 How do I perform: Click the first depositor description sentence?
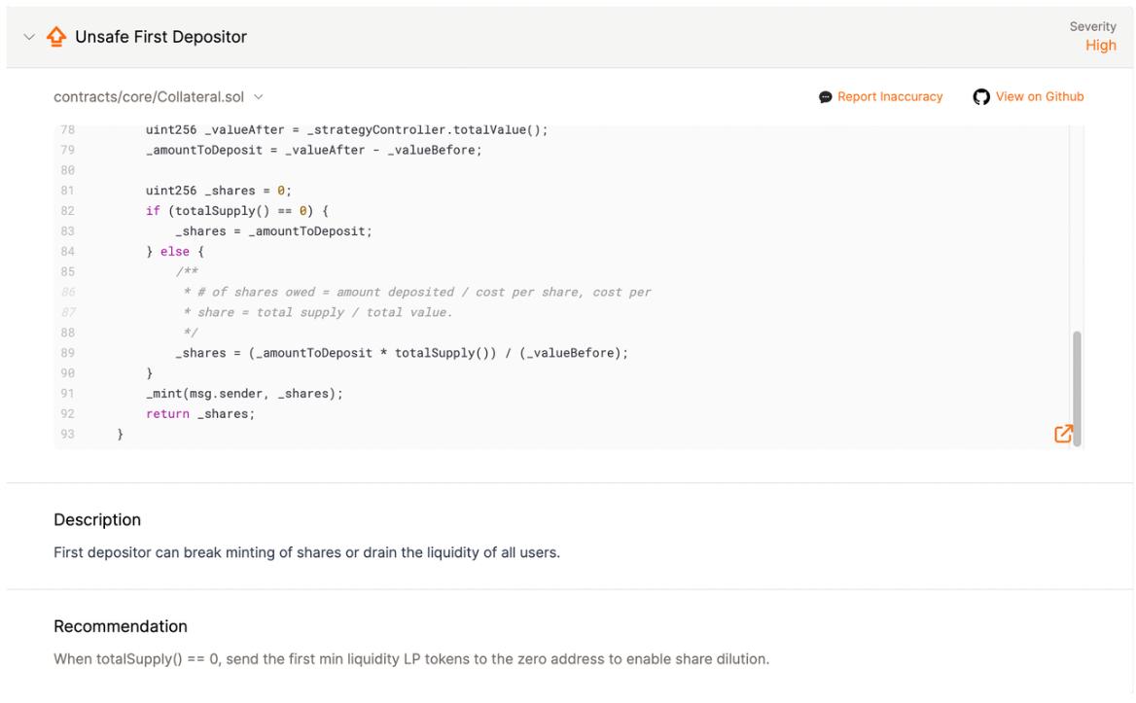coord(306,552)
